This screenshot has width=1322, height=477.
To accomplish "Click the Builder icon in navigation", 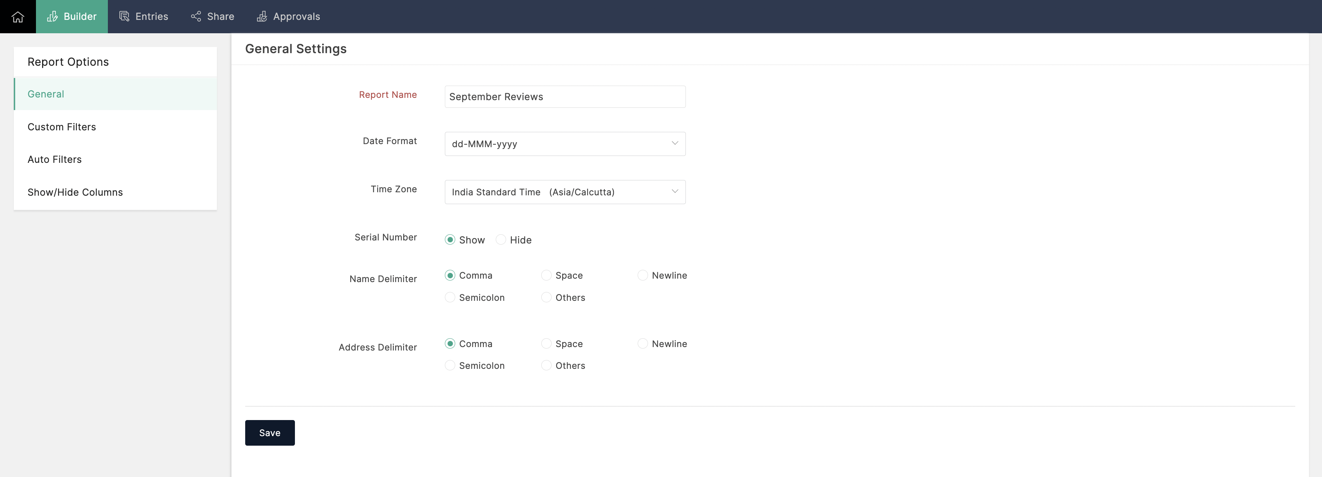I will (52, 16).
